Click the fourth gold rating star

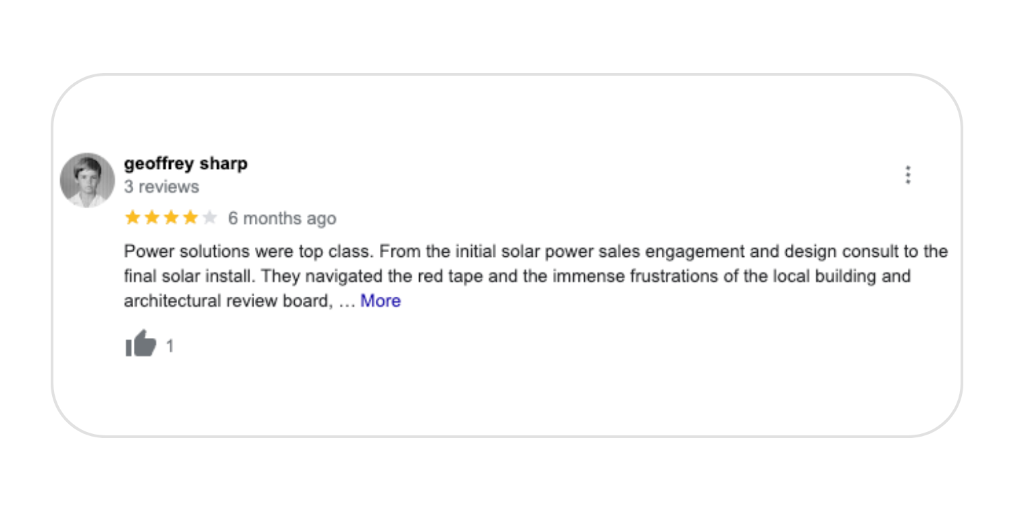190,218
